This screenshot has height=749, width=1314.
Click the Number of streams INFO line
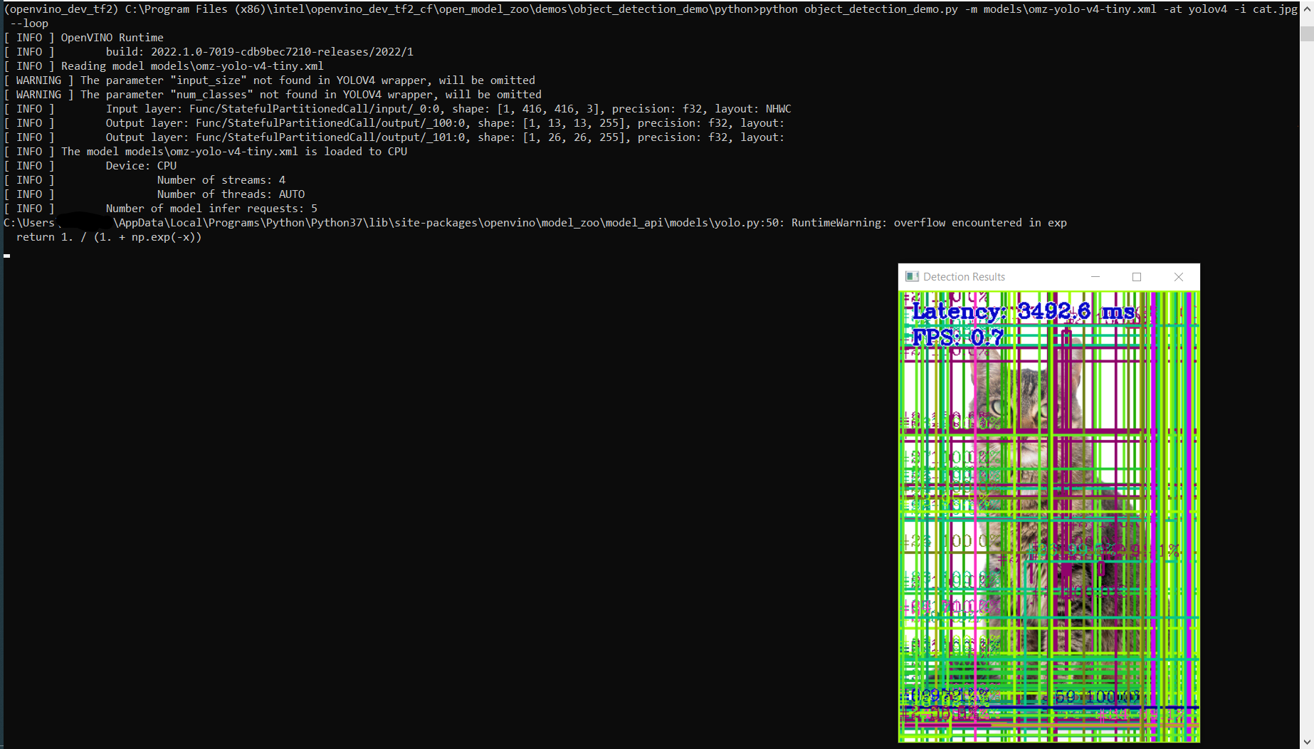click(x=221, y=179)
